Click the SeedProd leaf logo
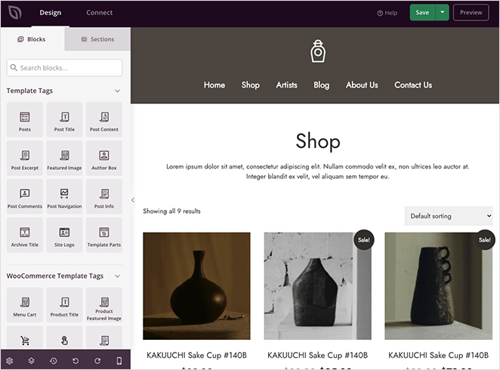This screenshot has height=370, width=500. point(15,13)
